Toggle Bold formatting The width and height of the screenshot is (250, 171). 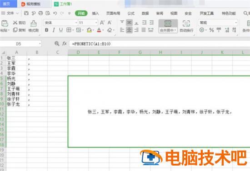coord(46,30)
